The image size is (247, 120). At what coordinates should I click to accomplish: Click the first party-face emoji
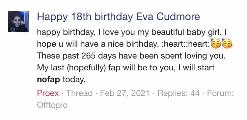pos(216,43)
